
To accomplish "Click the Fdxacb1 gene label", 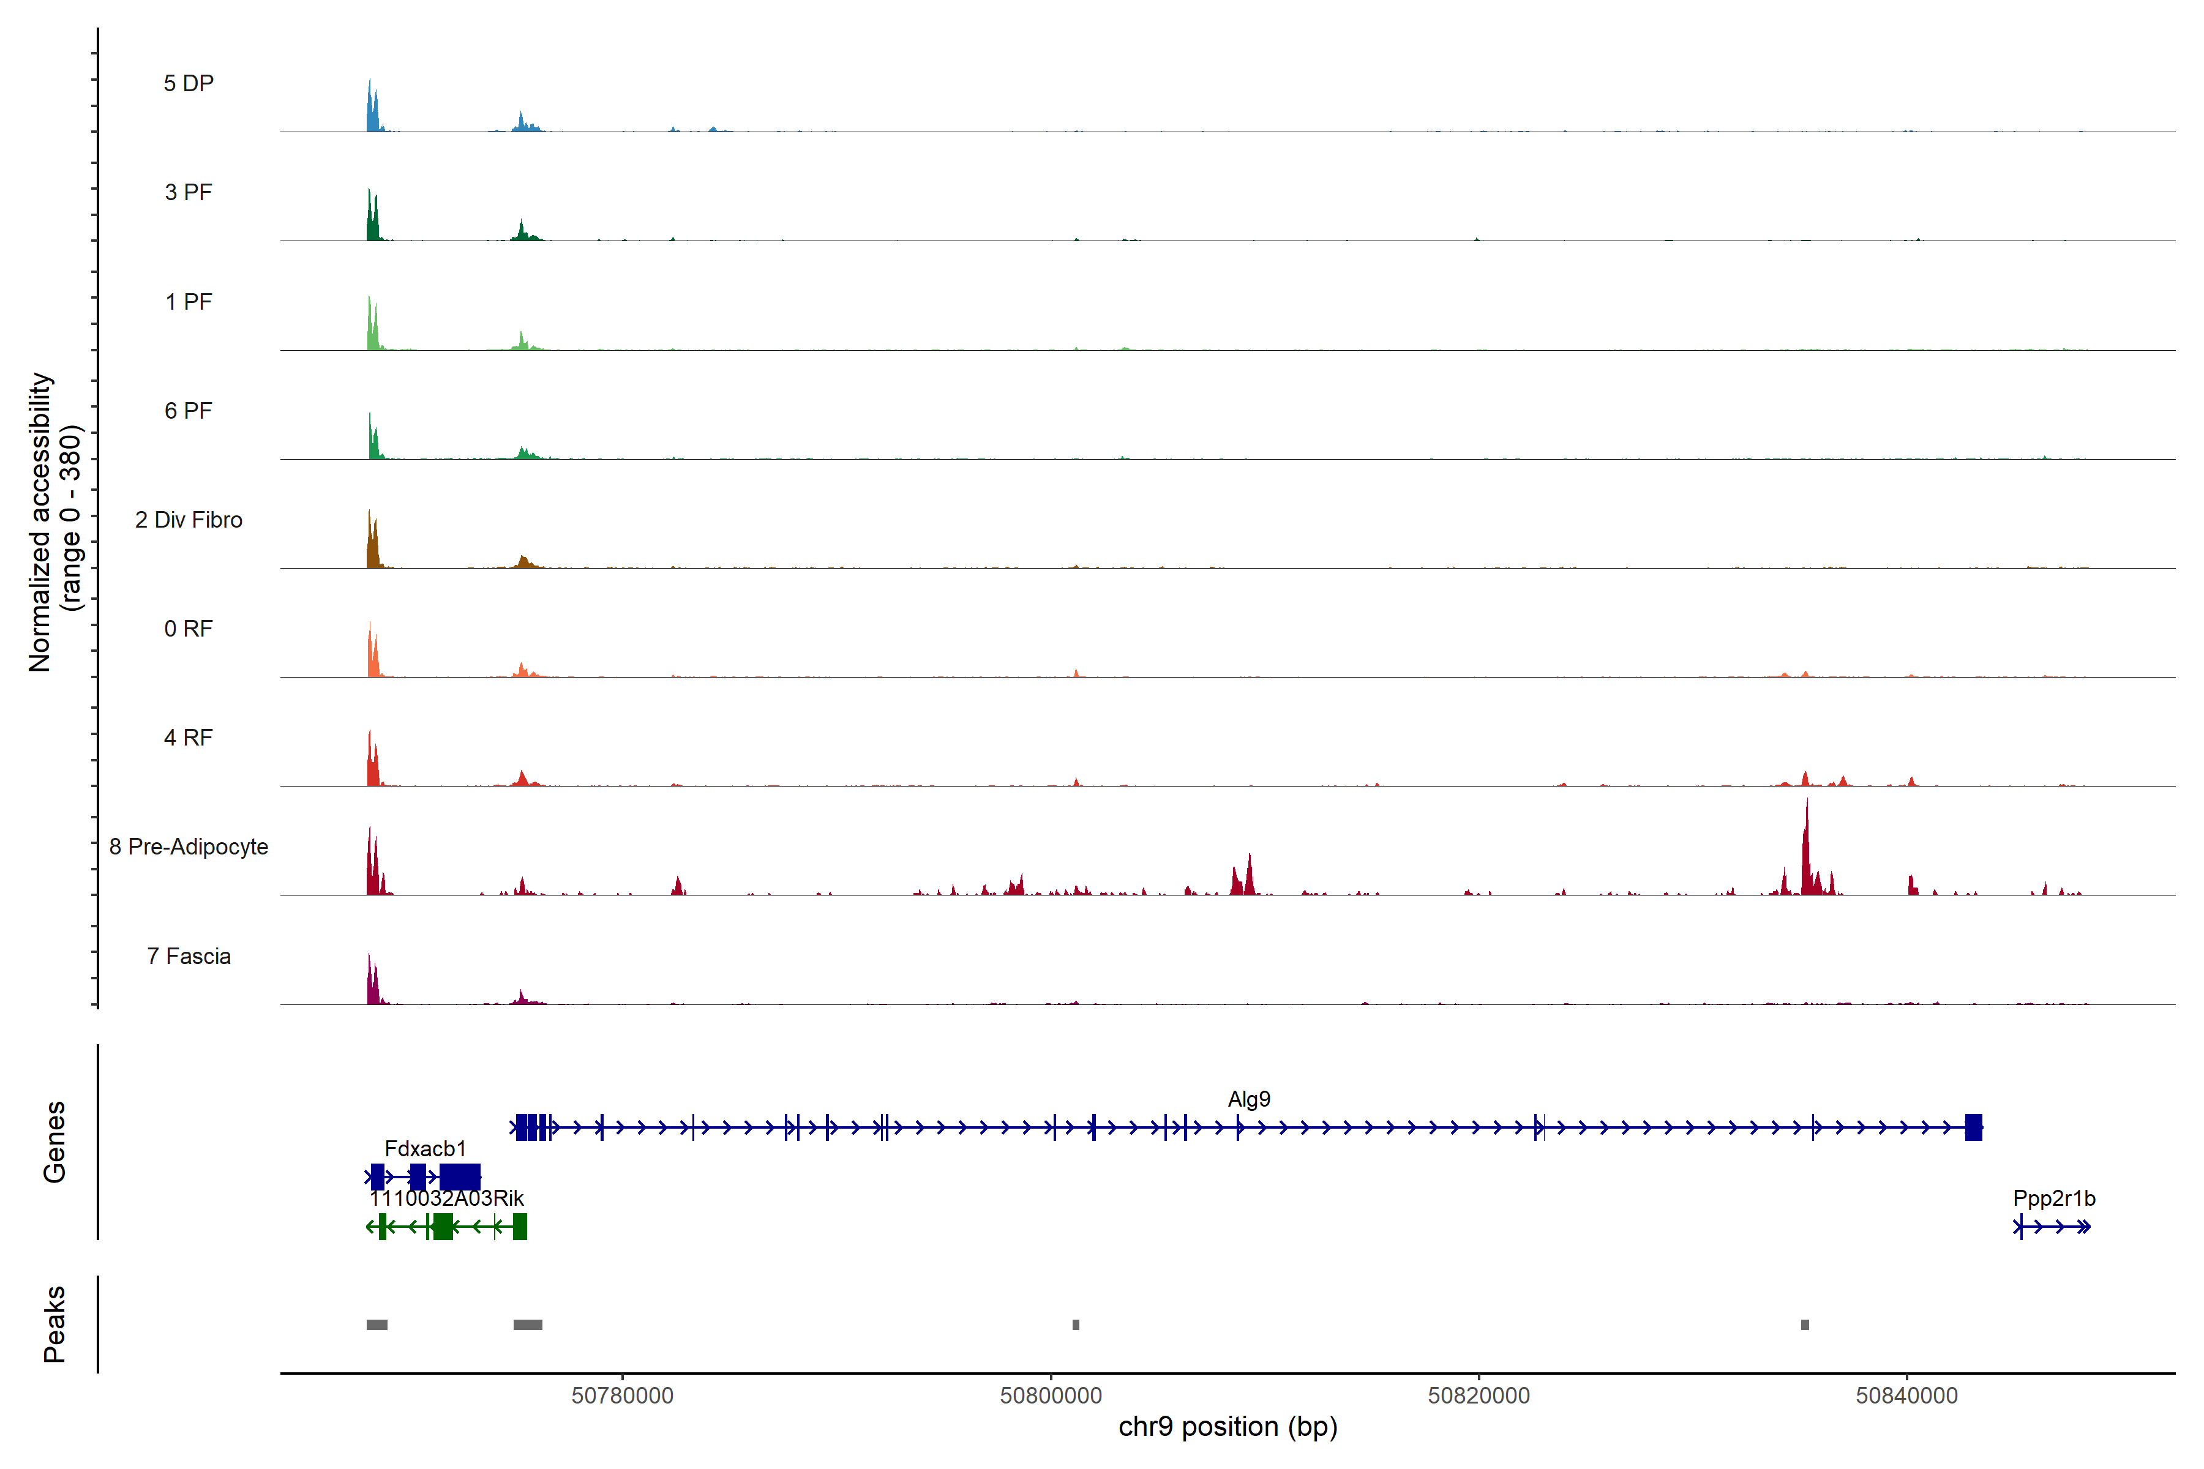I will 424,1149.
